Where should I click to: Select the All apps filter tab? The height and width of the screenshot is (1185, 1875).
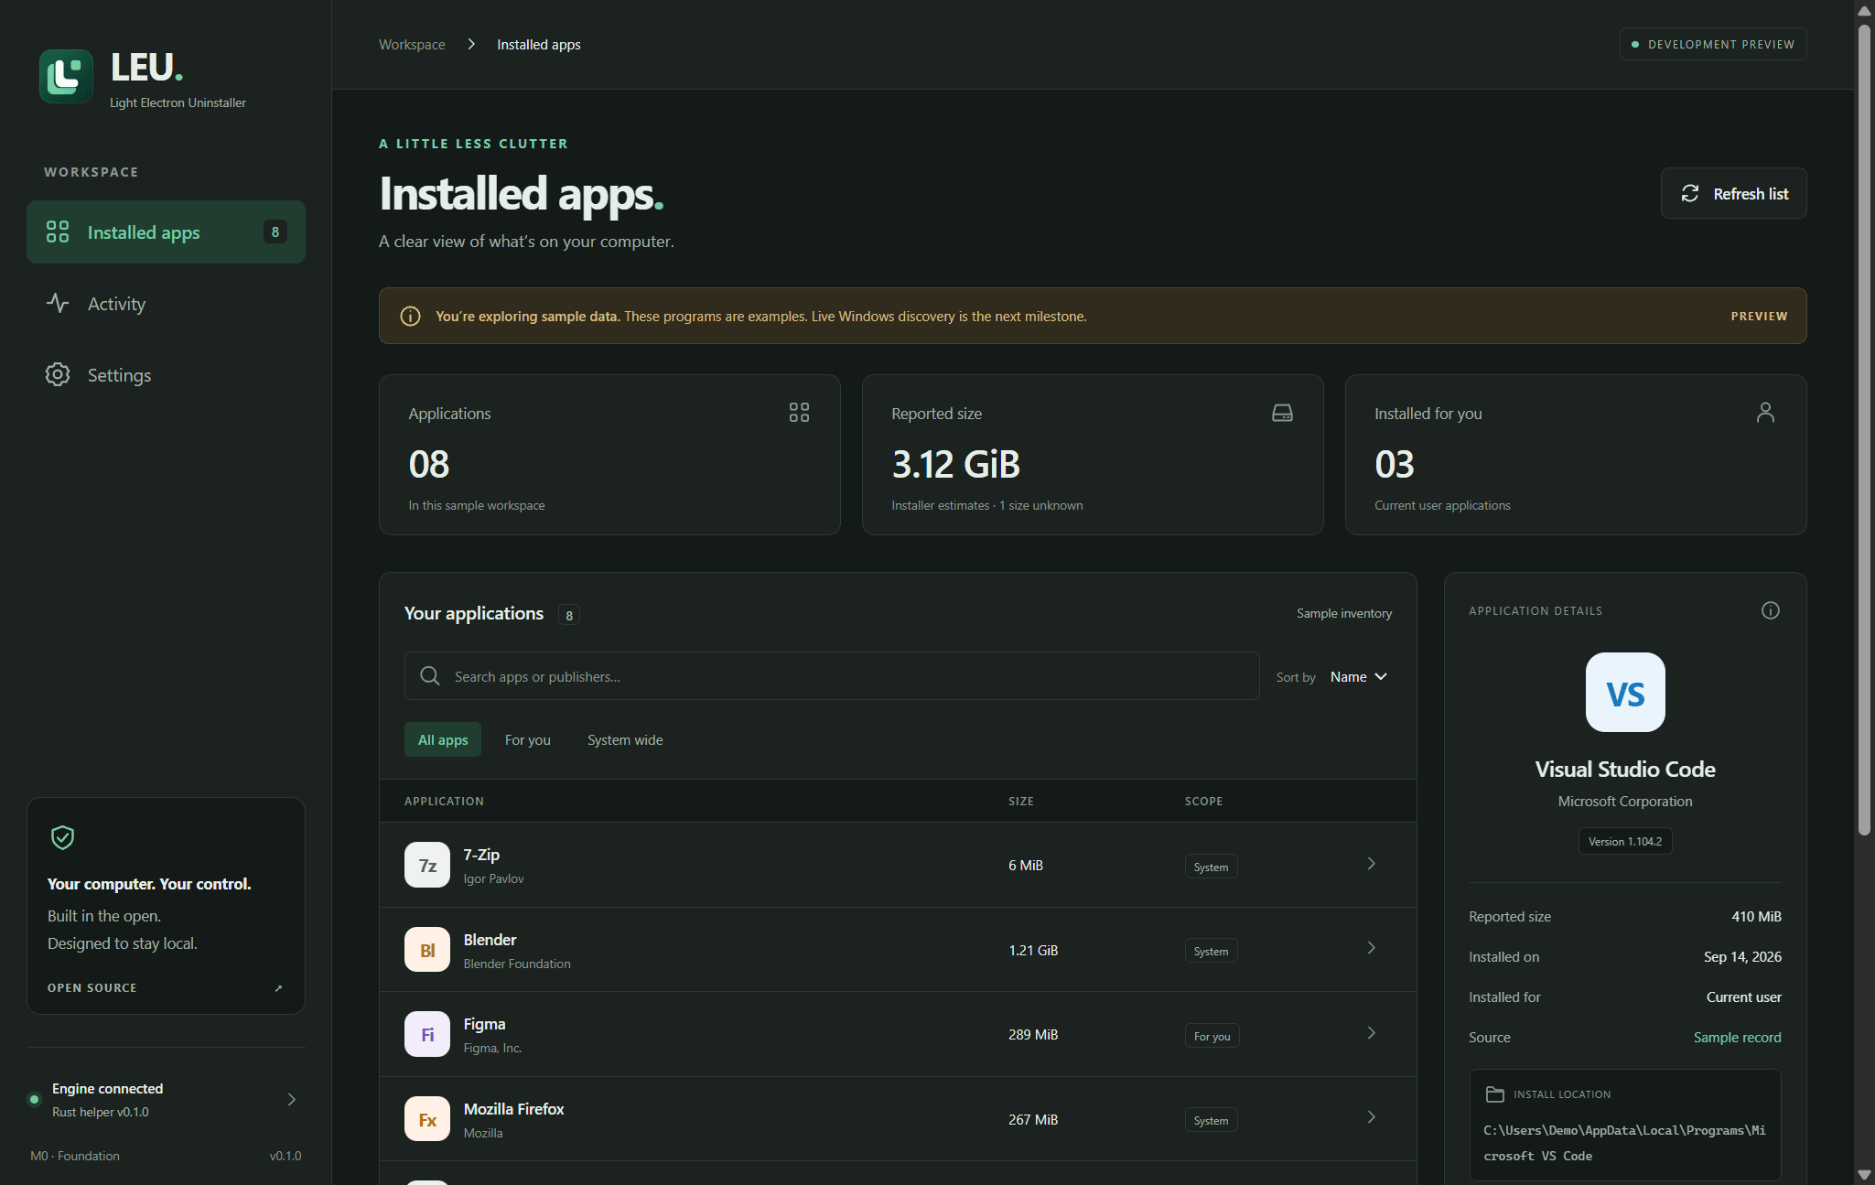pyautogui.click(x=443, y=739)
